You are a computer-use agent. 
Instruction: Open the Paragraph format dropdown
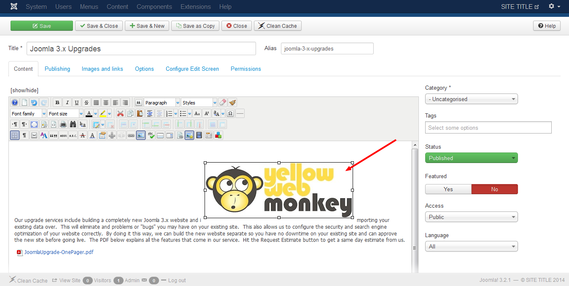click(x=162, y=102)
